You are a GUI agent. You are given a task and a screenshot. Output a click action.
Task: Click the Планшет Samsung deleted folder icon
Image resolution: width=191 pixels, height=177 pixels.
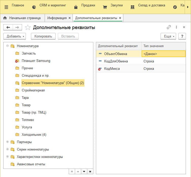(x=17, y=61)
